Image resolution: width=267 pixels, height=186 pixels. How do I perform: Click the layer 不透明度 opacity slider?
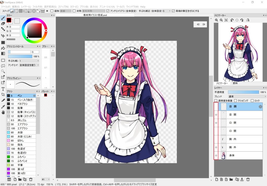tap(244, 92)
